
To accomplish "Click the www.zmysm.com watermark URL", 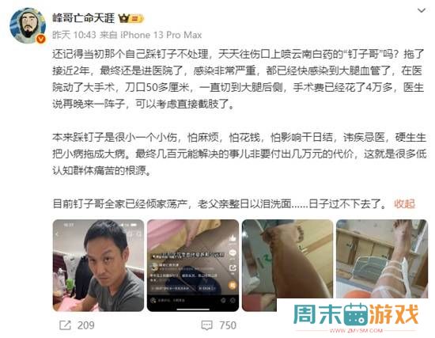I will point(356,331).
